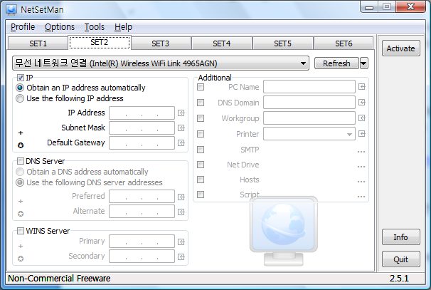This screenshot has height=290, width=431.
Task: Select Use the following IP address
Action: (x=20, y=98)
